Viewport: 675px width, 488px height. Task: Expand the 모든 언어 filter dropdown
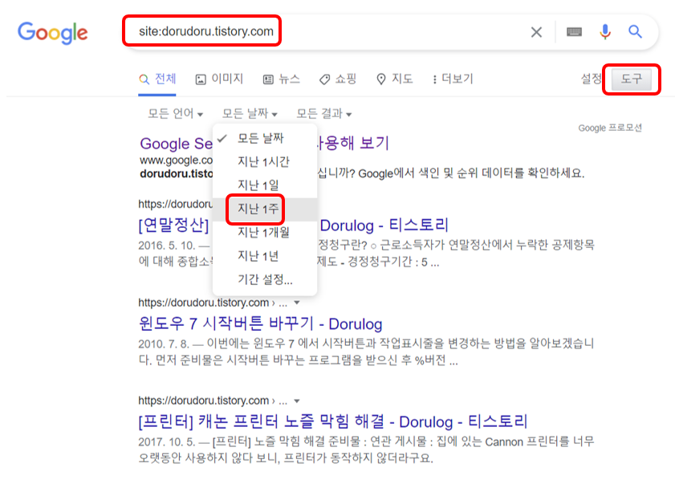[175, 114]
